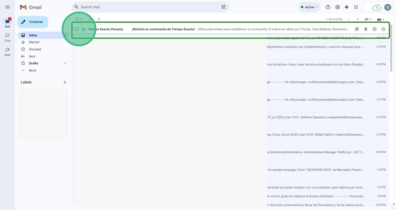The image size is (396, 210).
Task: Archive the Tiempo Exacto Panamá email
Action: (357, 29)
